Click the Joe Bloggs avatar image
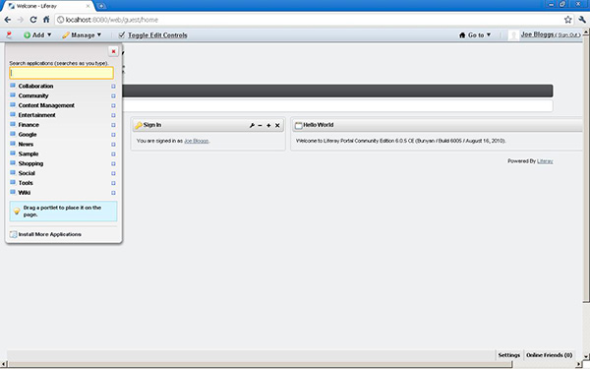The height and width of the screenshot is (369, 590). click(x=513, y=35)
